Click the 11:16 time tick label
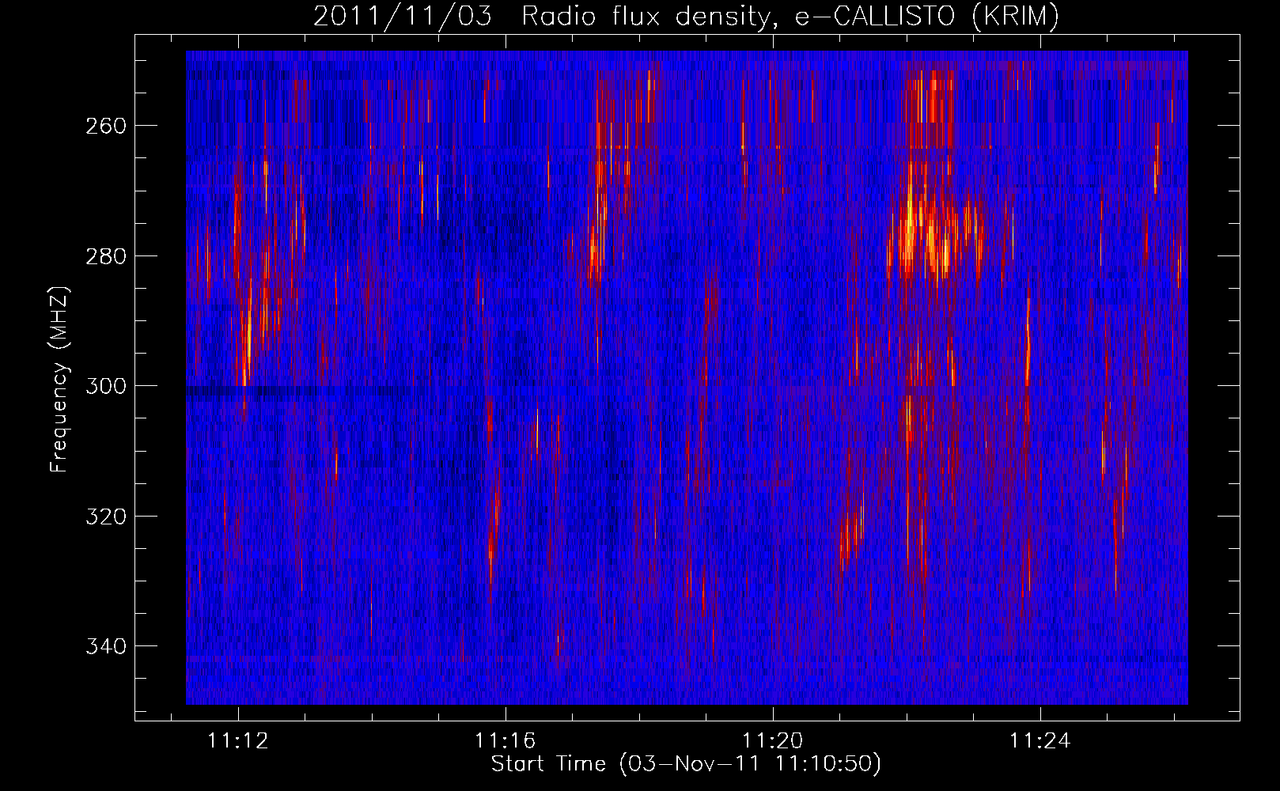 (506, 740)
